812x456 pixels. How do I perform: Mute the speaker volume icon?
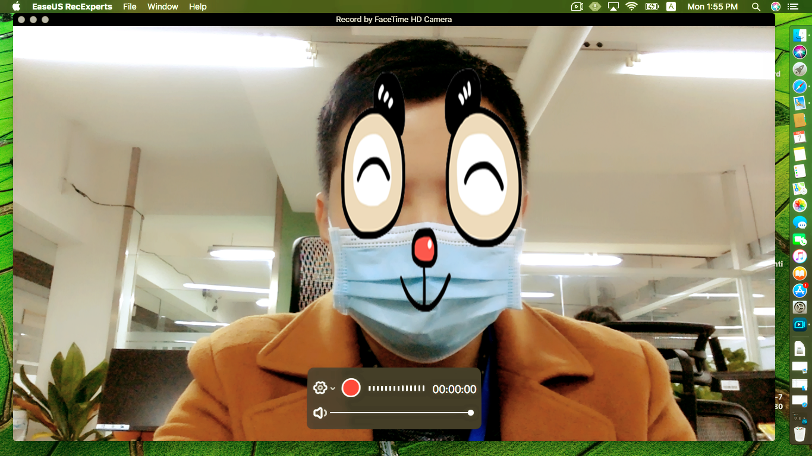[320, 413]
